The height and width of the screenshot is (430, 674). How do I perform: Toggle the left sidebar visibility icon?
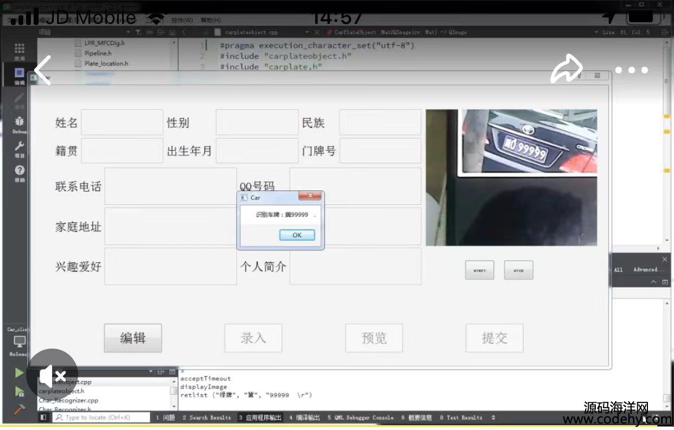point(43,418)
